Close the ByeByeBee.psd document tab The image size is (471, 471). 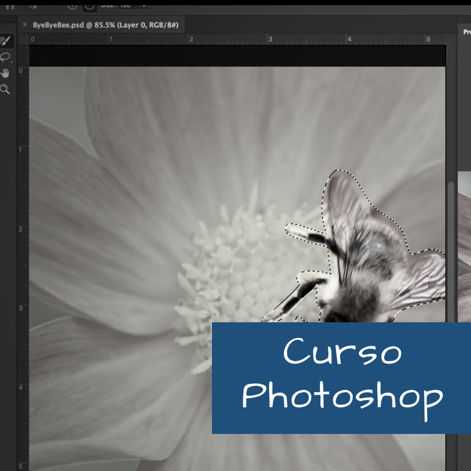(25, 25)
